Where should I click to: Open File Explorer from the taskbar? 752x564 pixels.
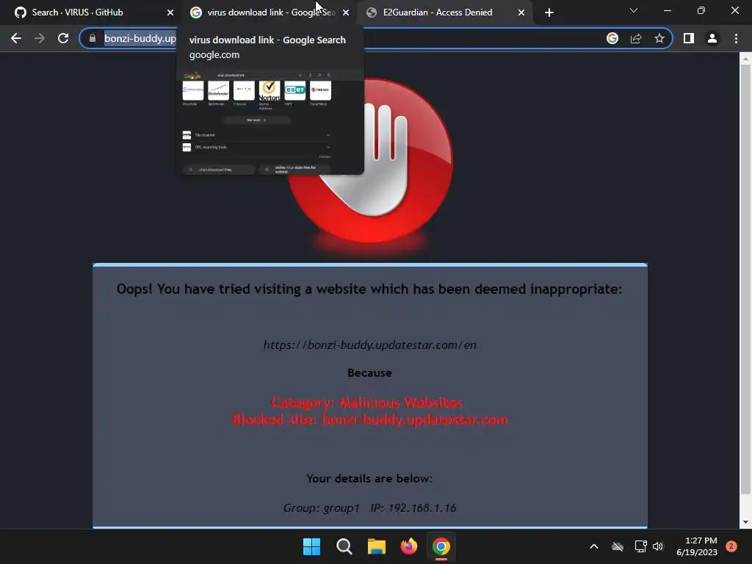coord(377,546)
